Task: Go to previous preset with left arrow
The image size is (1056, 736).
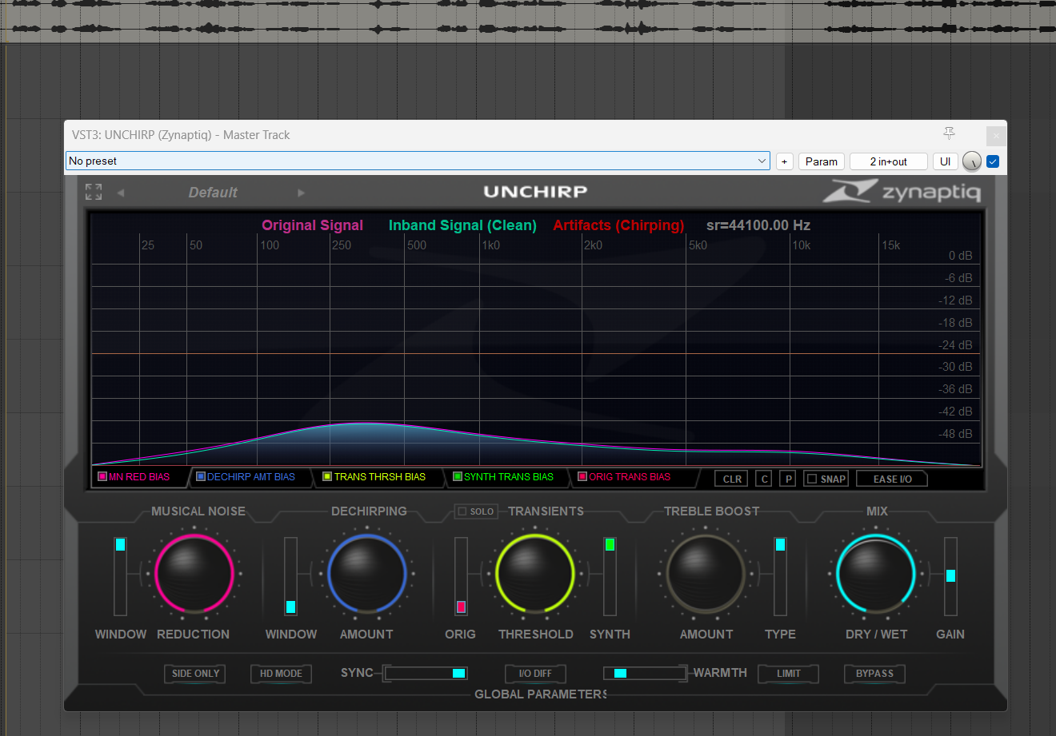Action: click(121, 193)
